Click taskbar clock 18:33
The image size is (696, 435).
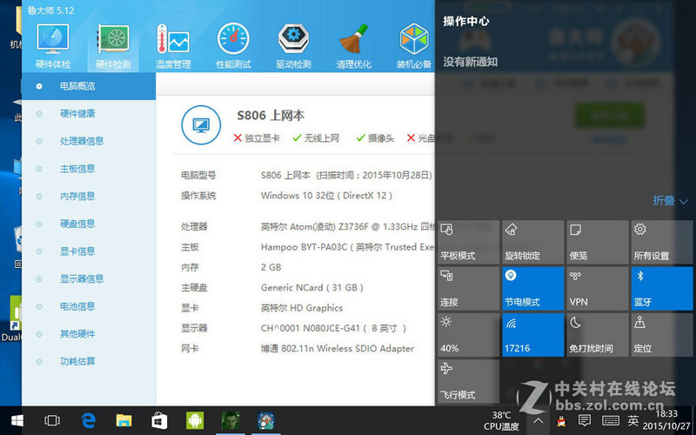666,420
